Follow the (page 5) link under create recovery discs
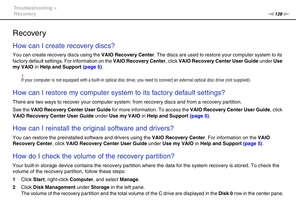Screen dimensions: 296x209 click(x=92, y=67)
